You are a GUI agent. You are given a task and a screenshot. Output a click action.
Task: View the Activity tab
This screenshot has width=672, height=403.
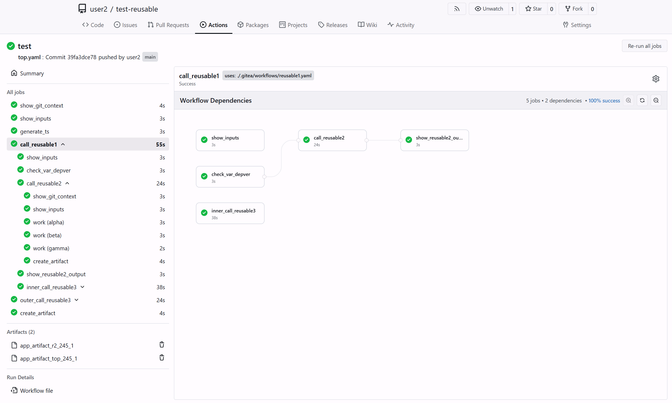click(401, 25)
